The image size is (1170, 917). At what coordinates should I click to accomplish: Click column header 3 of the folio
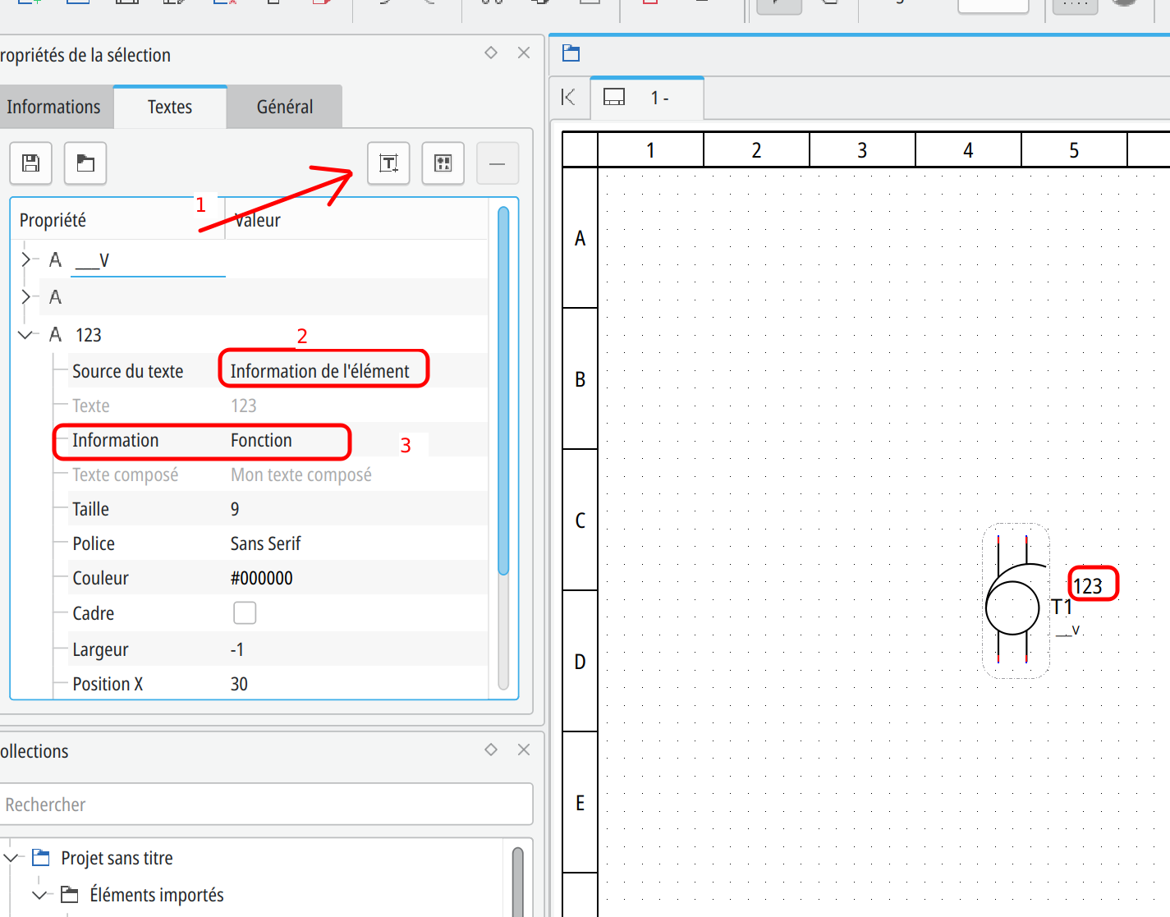tap(863, 150)
